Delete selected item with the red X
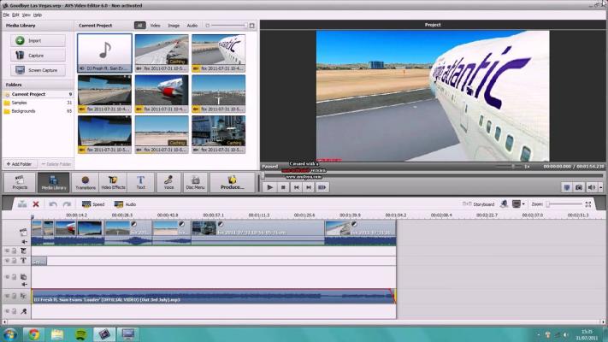Viewport: 608px width, 342px height. pos(36,204)
